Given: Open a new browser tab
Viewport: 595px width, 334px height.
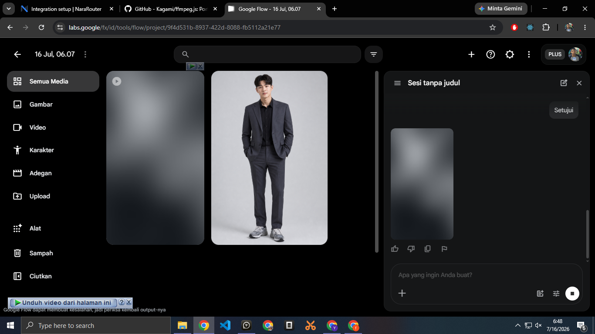Looking at the screenshot, I should tap(335, 9).
